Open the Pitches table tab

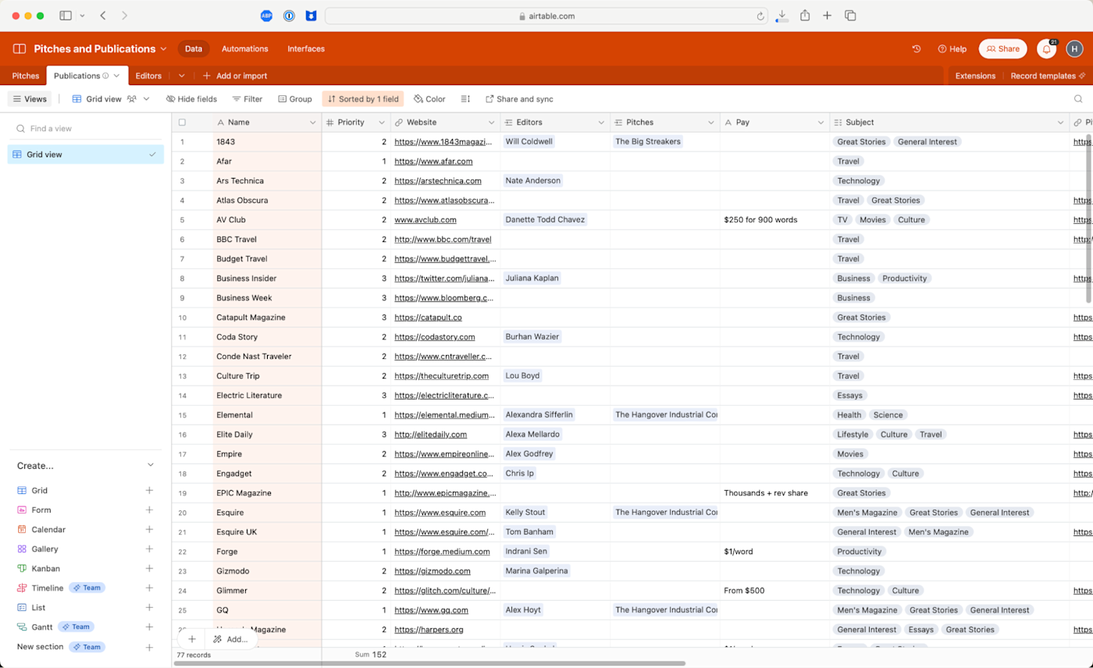(26, 76)
